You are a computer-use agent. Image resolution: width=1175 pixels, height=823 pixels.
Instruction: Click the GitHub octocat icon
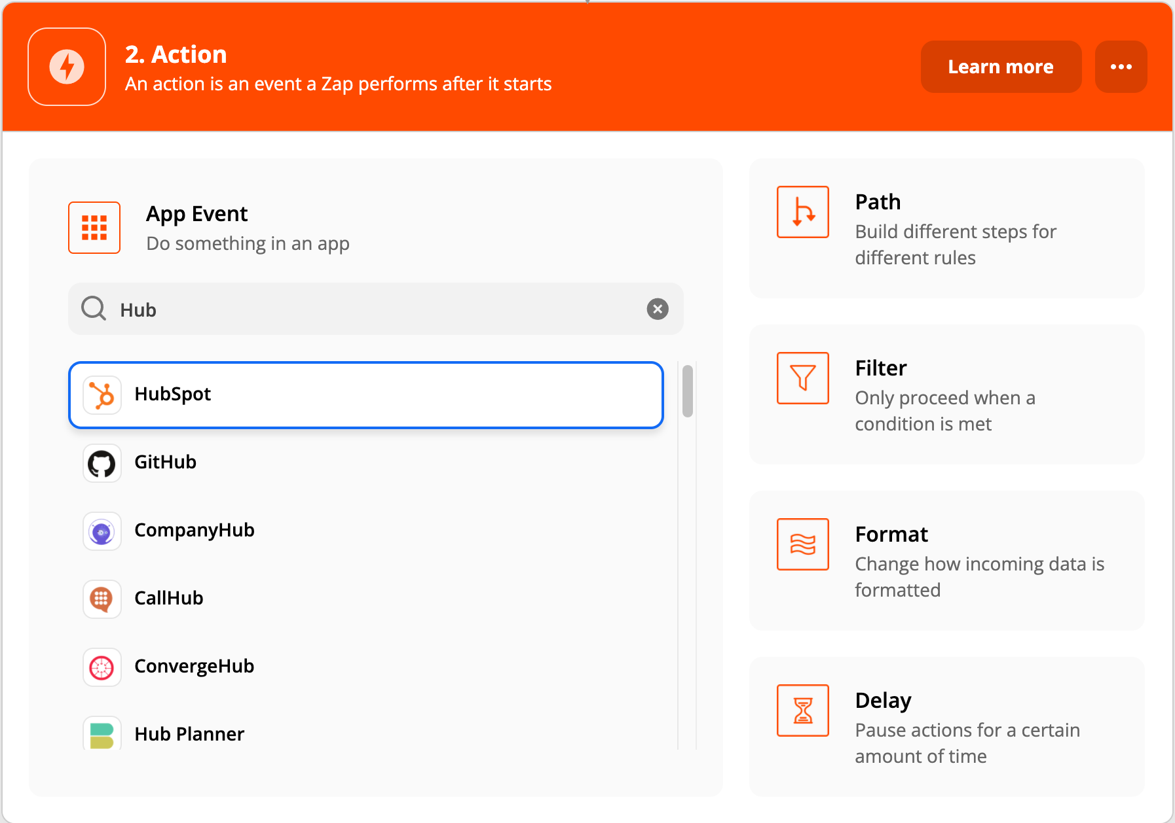pyautogui.click(x=102, y=463)
